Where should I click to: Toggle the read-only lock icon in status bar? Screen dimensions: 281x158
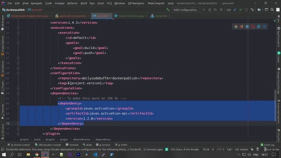252,149
